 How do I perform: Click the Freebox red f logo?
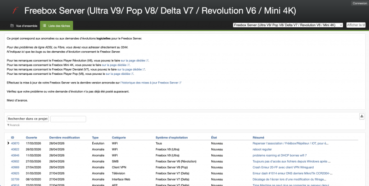[15, 11]
